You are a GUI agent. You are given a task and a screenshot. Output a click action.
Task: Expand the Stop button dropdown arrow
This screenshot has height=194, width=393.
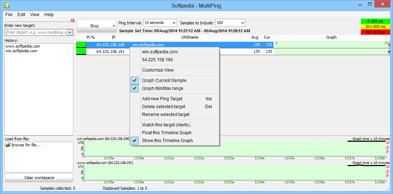pyautogui.click(x=114, y=26)
